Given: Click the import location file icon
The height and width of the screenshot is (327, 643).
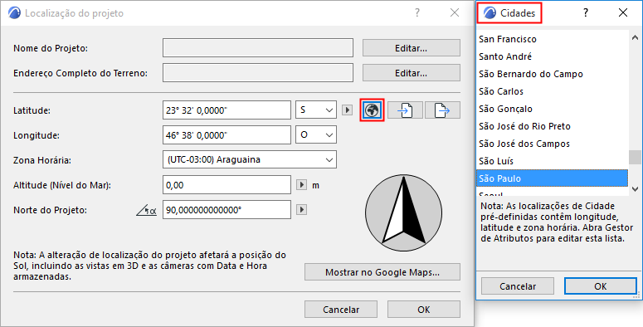Looking at the screenshot, I should (405, 110).
